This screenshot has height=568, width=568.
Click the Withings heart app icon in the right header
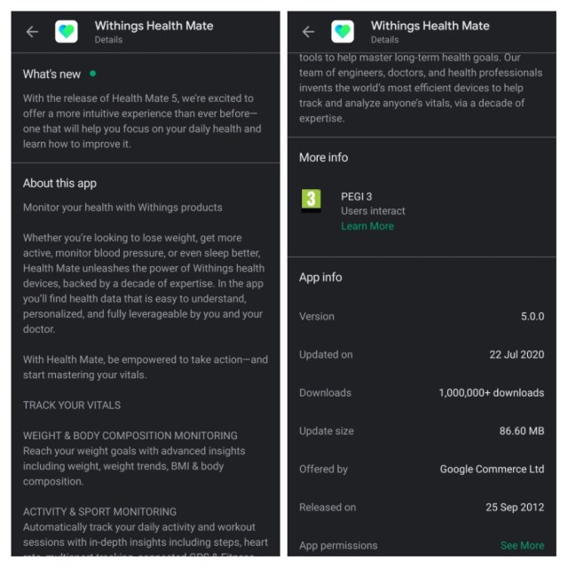pyautogui.click(x=343, y=32)
